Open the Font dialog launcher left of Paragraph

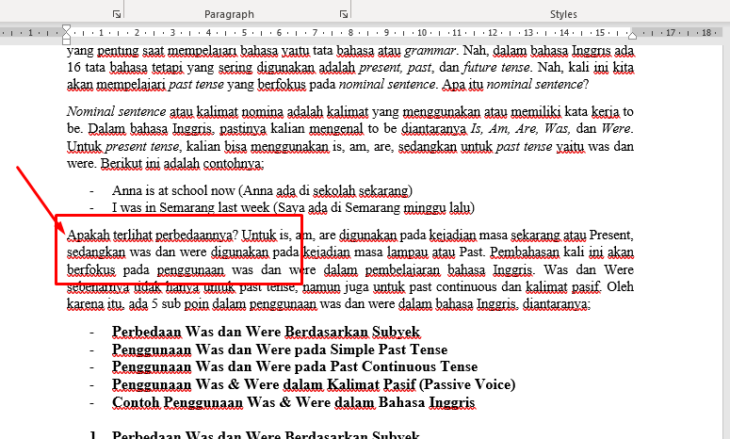pyautogui.click(x=117, y=15)
